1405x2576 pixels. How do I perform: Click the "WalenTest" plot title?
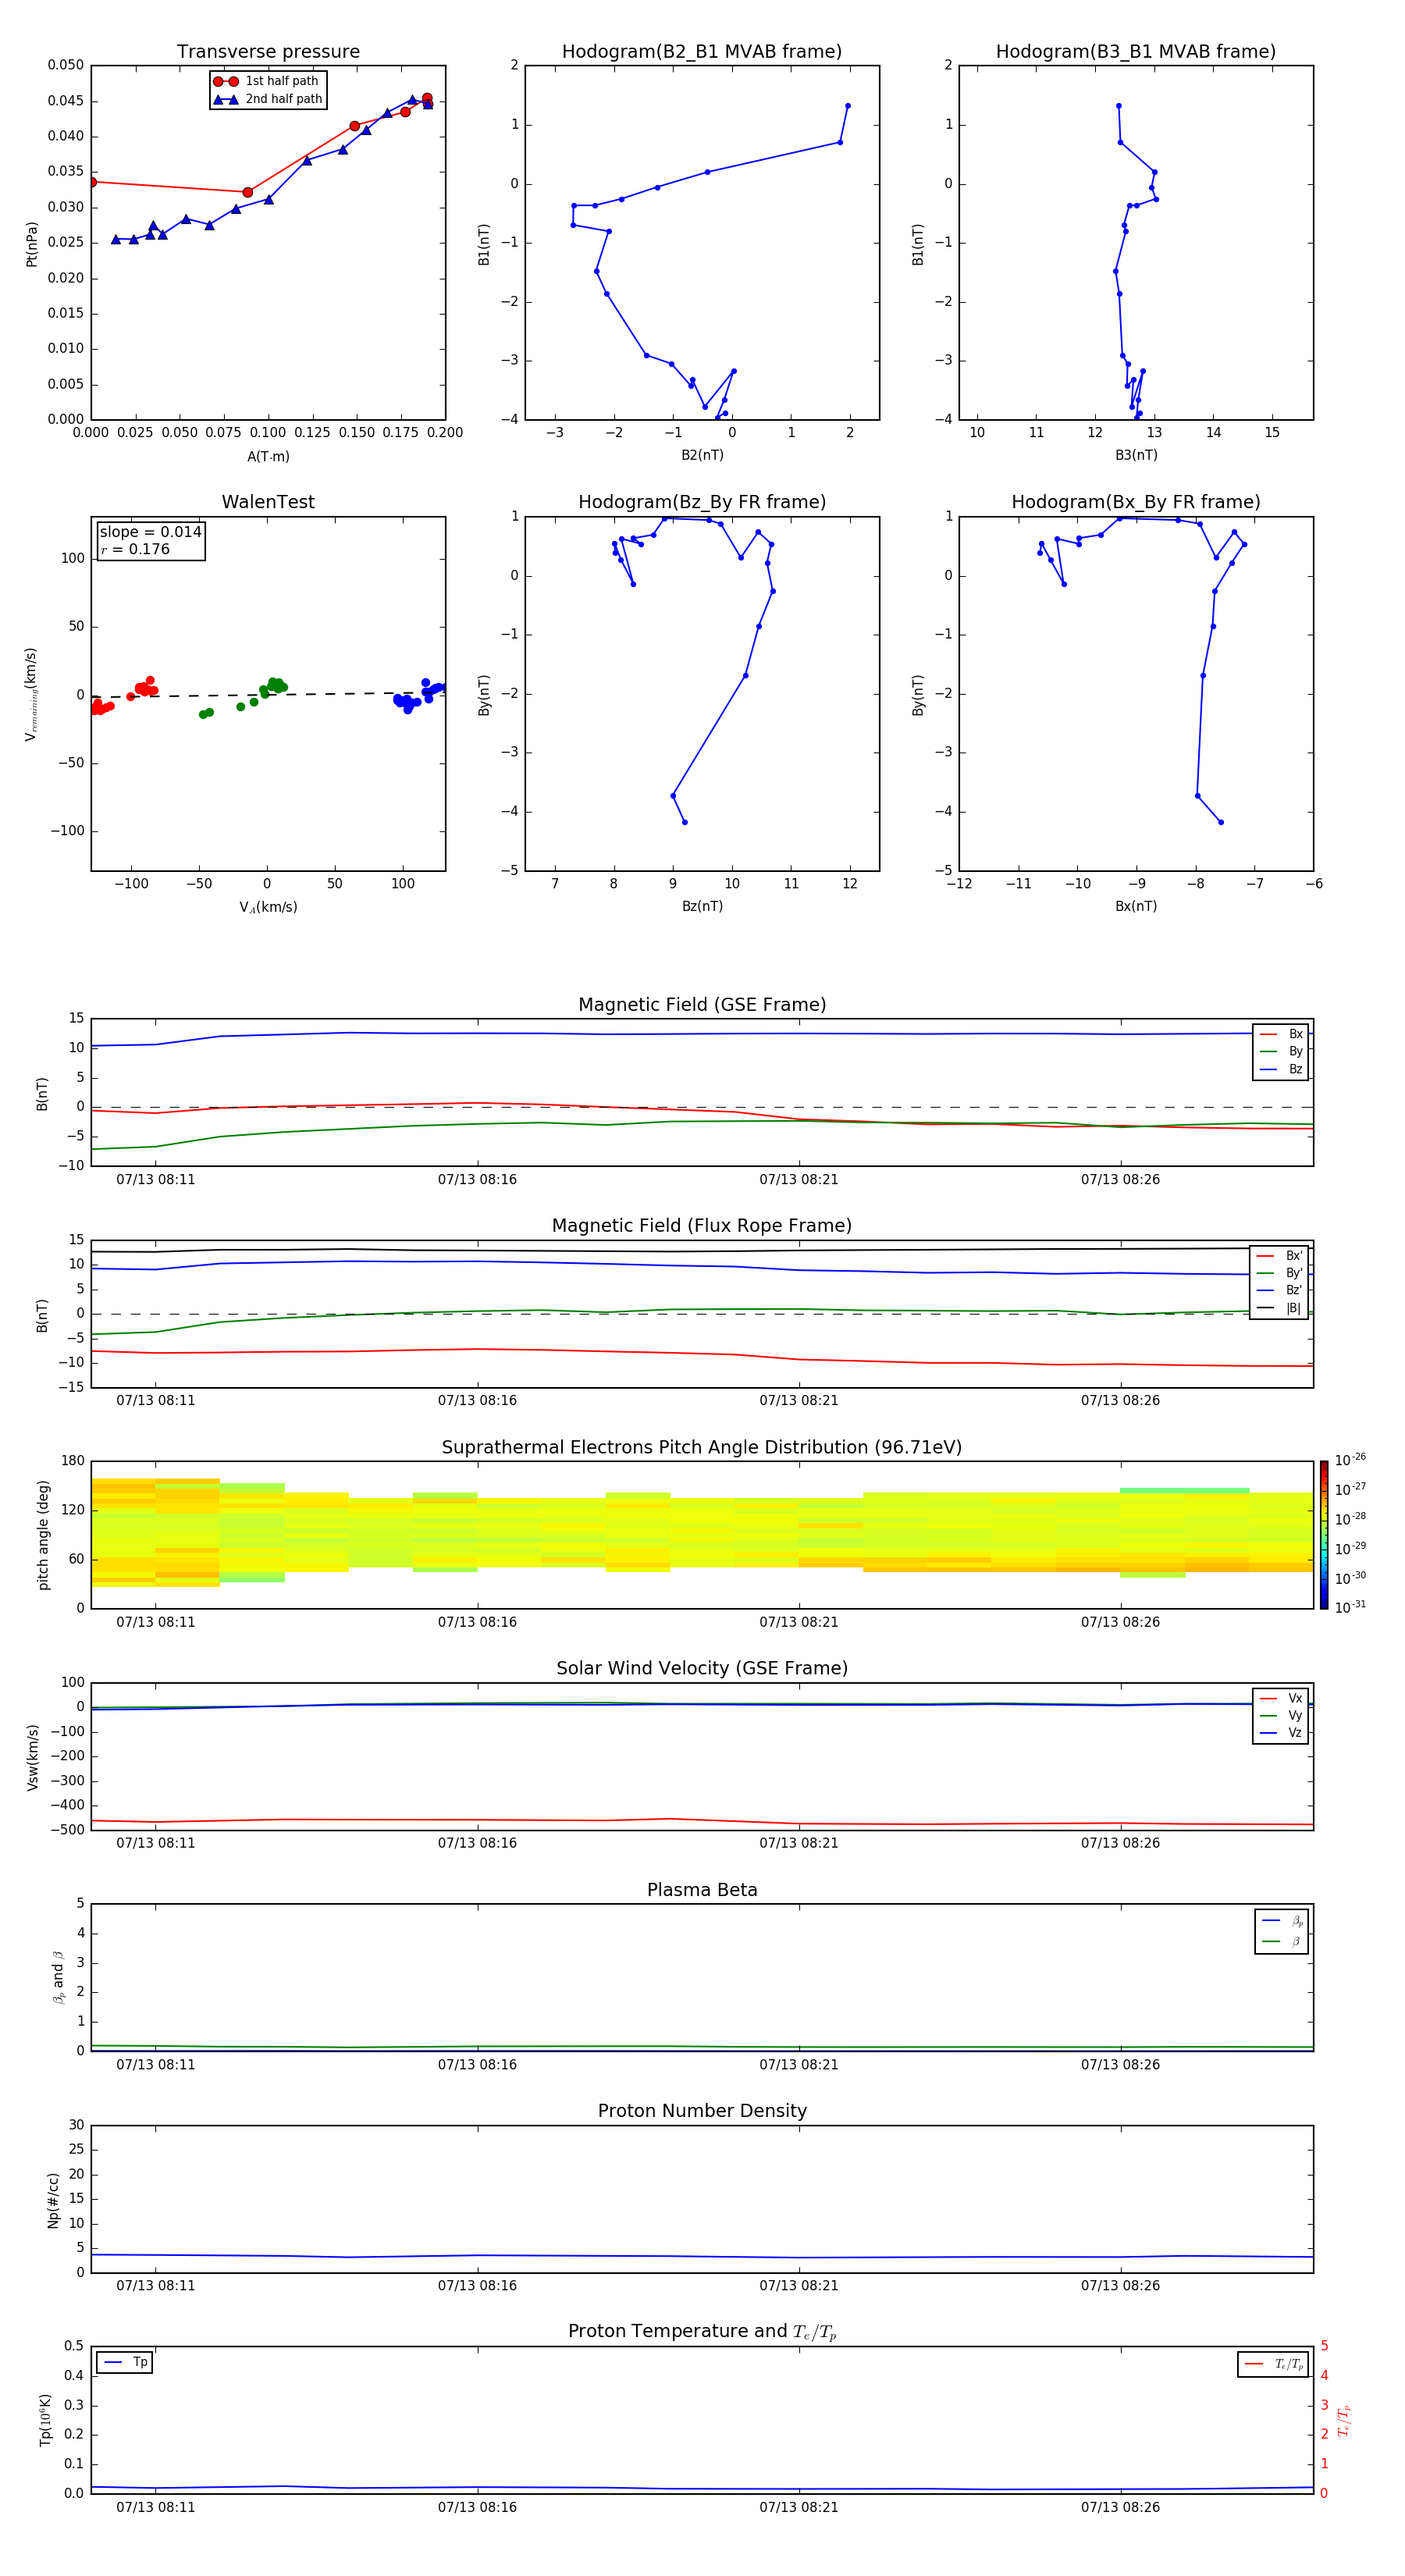pyautogui.click(x=268, y=502)
